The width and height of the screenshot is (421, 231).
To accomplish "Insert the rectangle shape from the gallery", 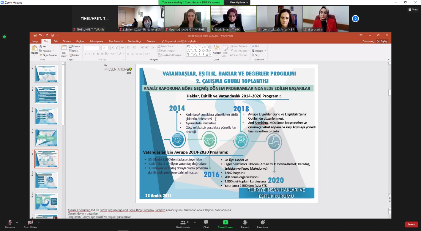I will [199, 47].
